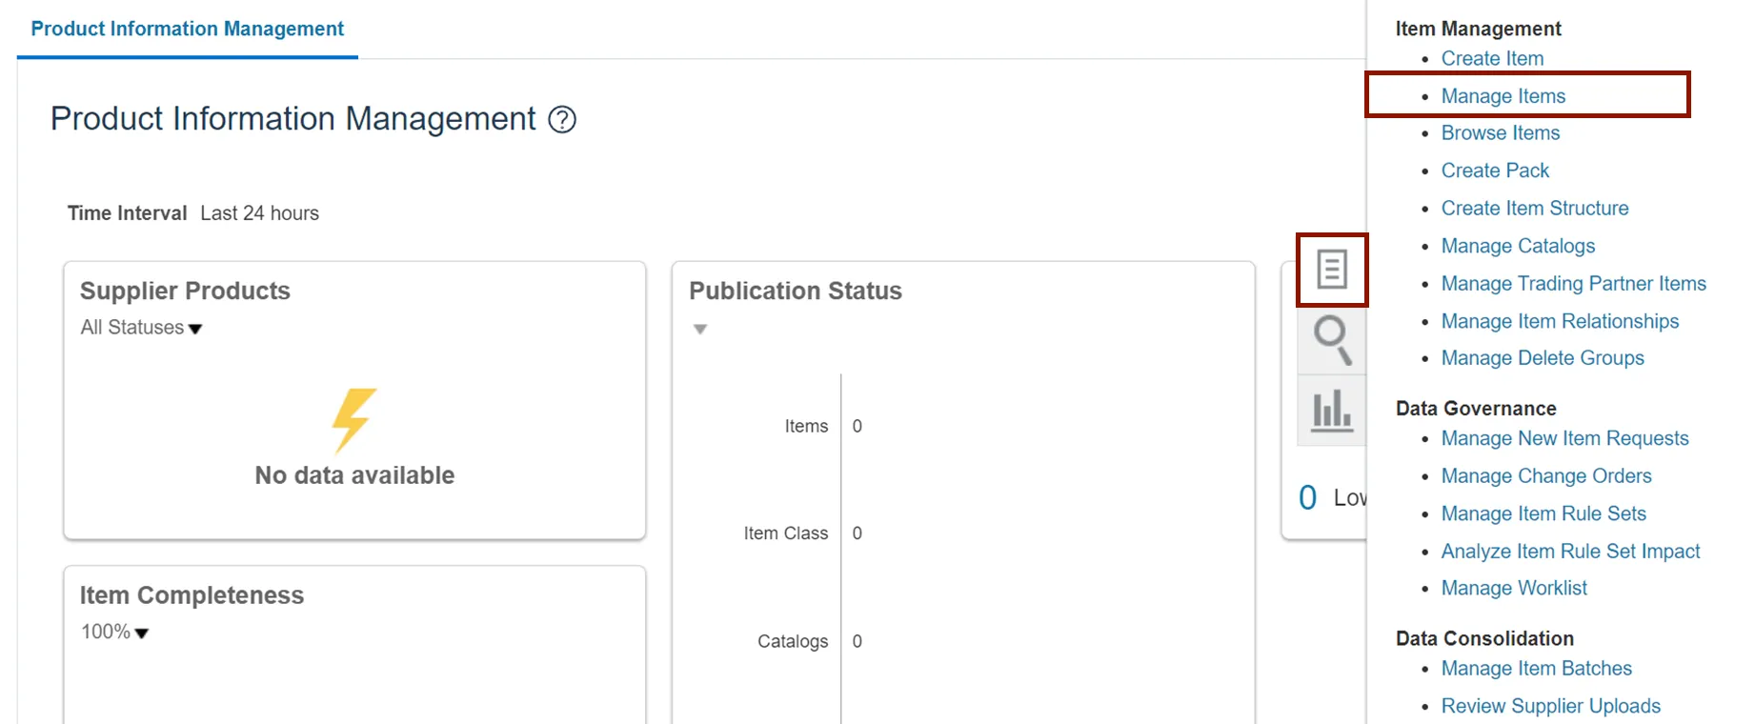
Task: Open the Create Item link
Action: tap(1492, 59)
